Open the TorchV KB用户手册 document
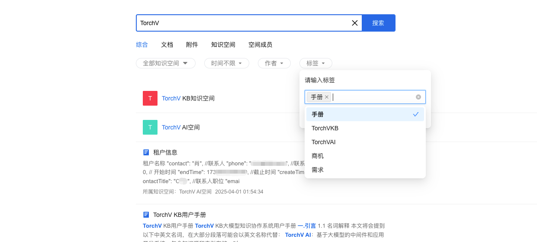 [x=180, y=215]
